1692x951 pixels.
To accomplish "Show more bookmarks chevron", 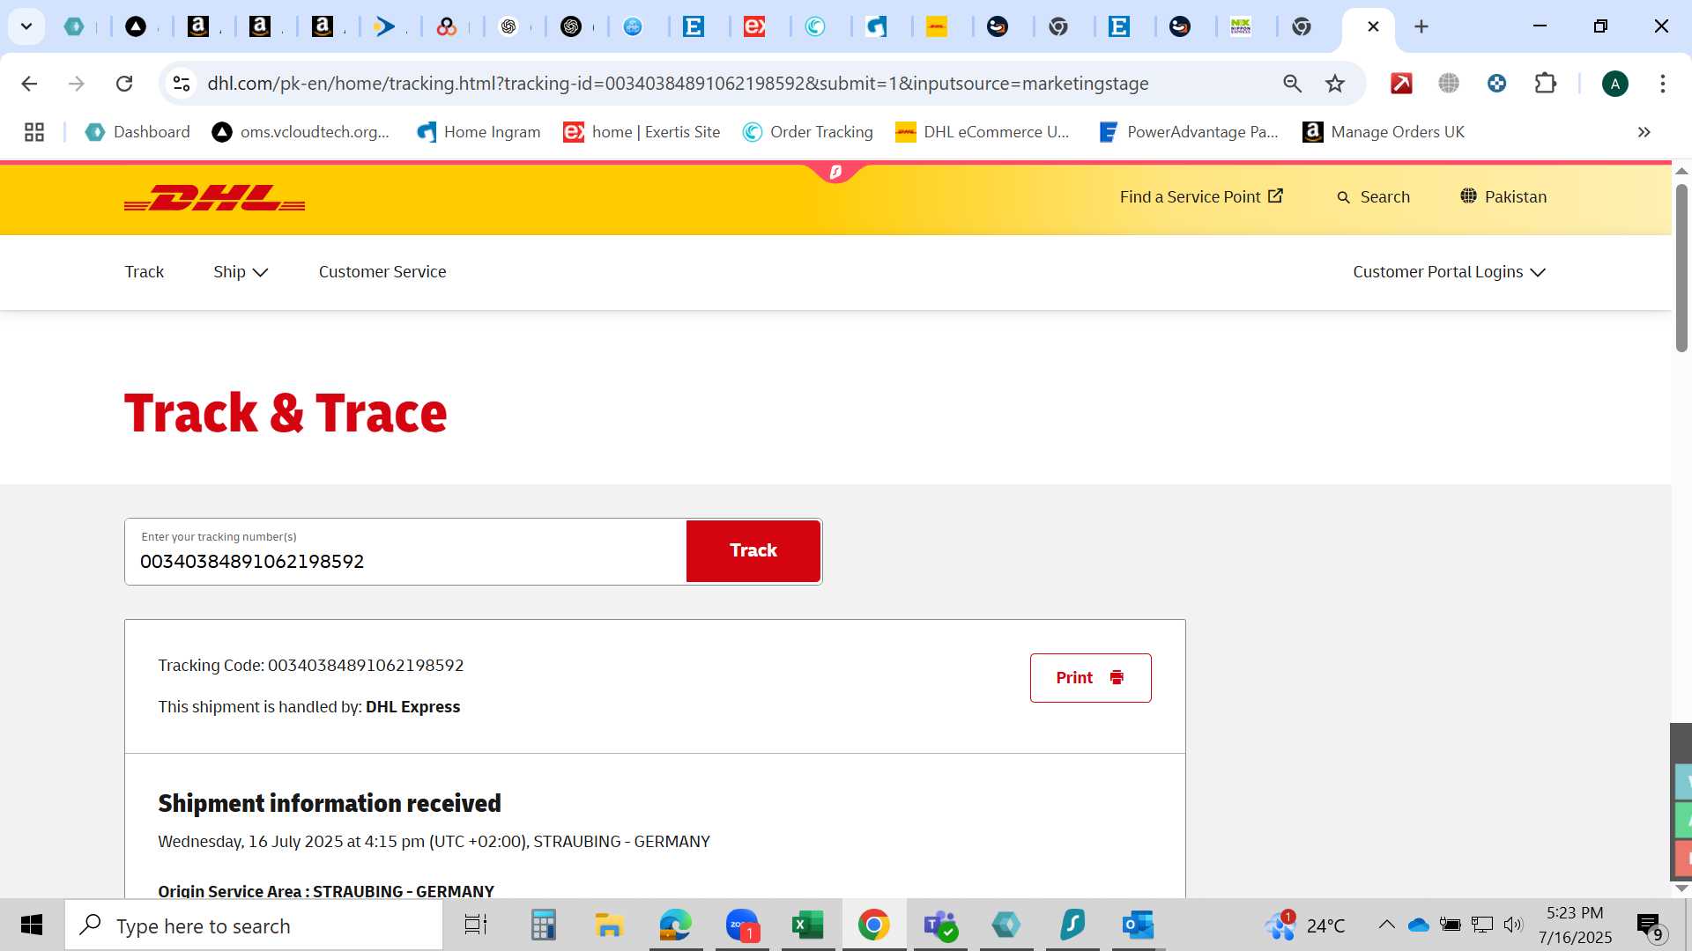I will 1644,132.
